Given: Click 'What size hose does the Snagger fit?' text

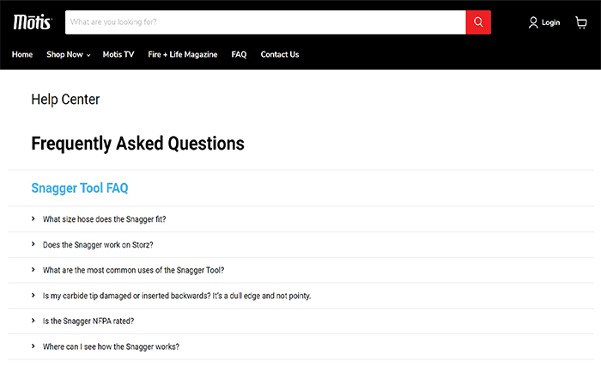Looking at the screenshot, I should tap(104, 219).
